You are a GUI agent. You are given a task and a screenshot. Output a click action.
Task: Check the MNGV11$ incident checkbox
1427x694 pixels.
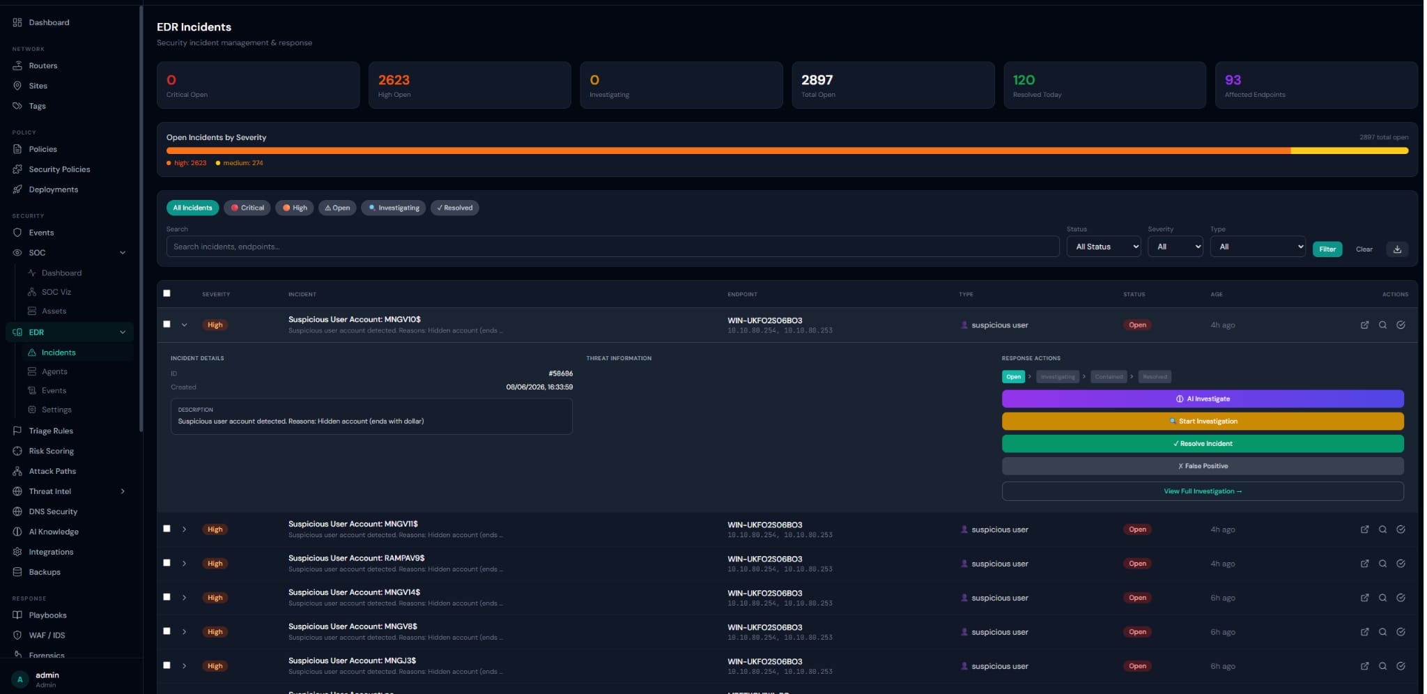(167, 529)
